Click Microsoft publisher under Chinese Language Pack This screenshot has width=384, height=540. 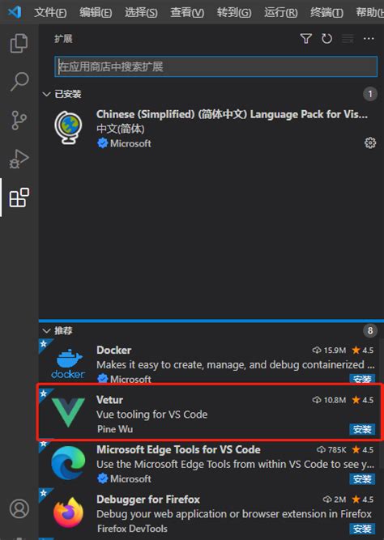(x=130, y=143)
